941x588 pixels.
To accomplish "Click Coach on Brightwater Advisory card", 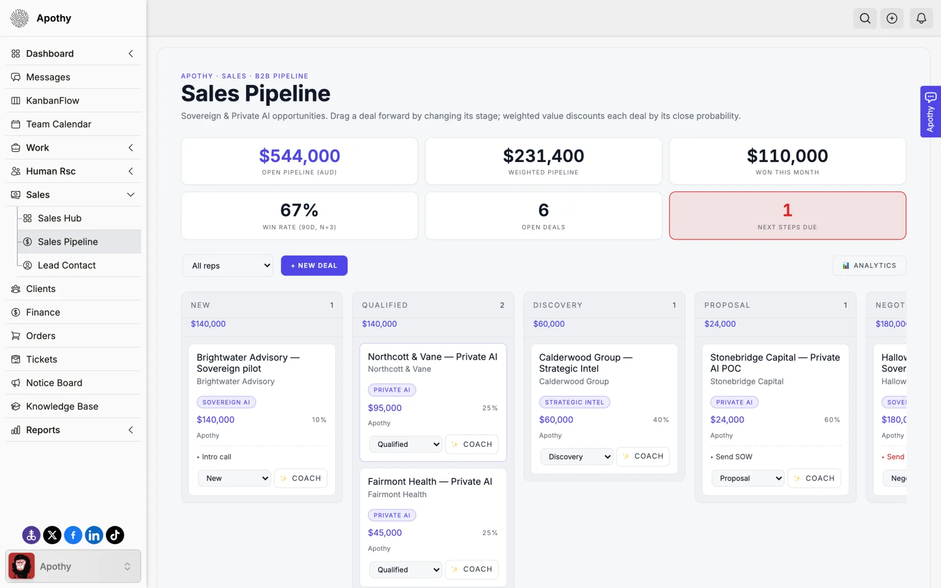I will pyautogui.click(x=300, y=478).
